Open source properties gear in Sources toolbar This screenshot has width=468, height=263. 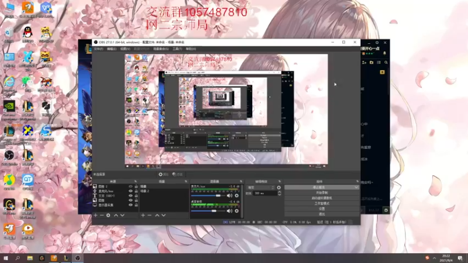coord(108,215)
